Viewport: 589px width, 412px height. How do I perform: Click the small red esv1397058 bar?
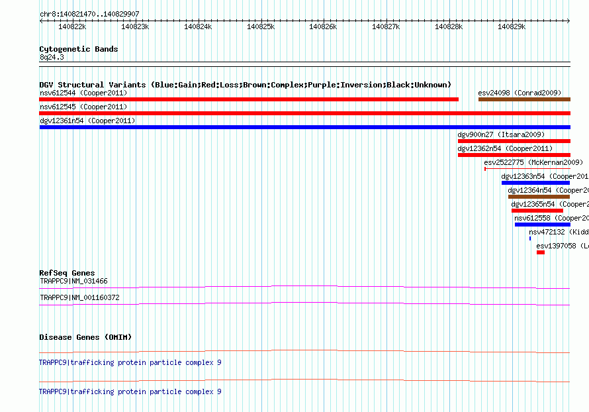541,252
